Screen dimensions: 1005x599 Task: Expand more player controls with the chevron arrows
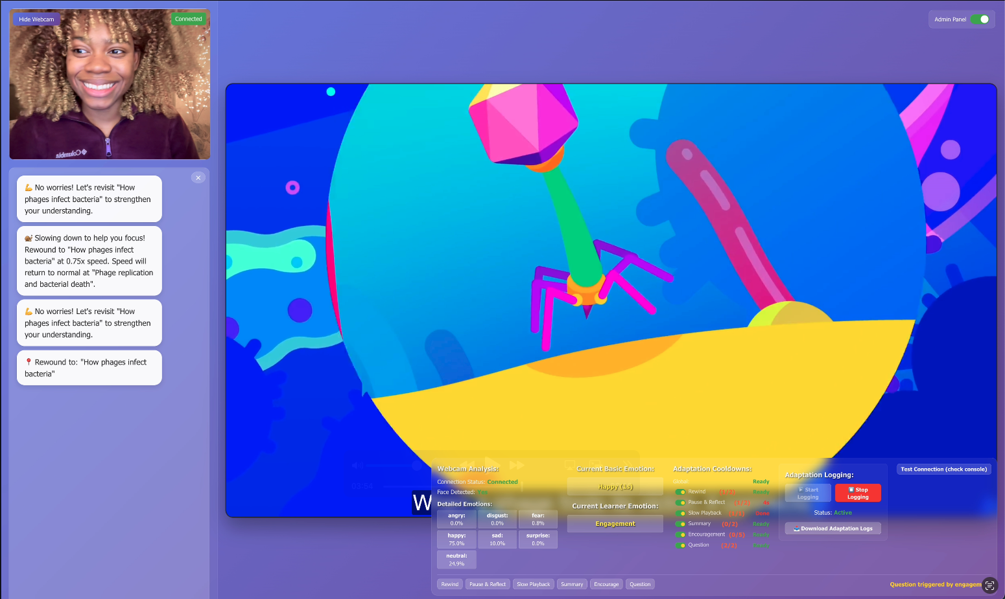click(x=628, y=464)
